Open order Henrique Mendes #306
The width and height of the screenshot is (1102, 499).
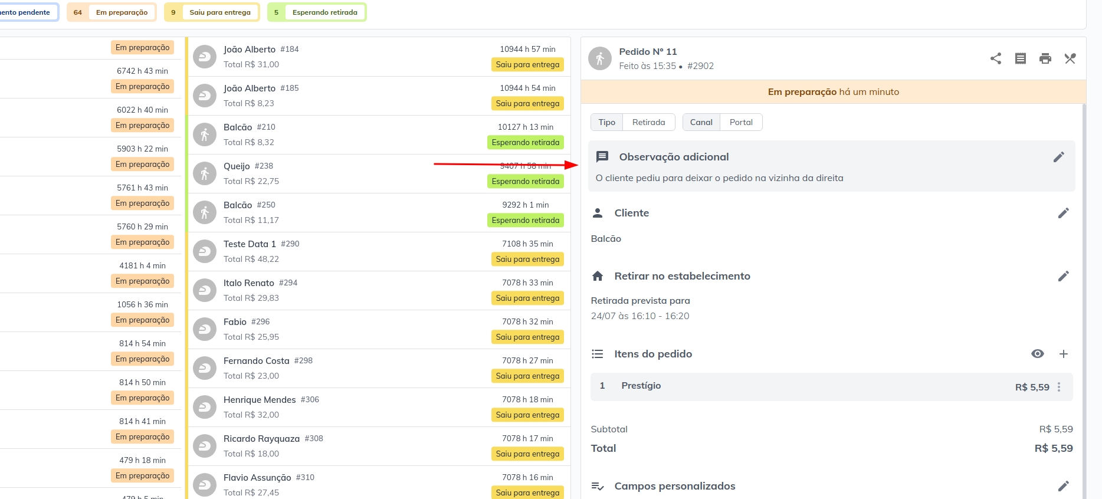coord(379,408)
